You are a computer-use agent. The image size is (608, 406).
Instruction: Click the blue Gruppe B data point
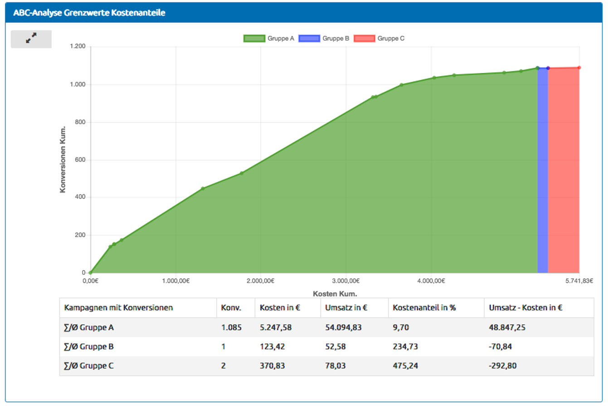(548, 68)
